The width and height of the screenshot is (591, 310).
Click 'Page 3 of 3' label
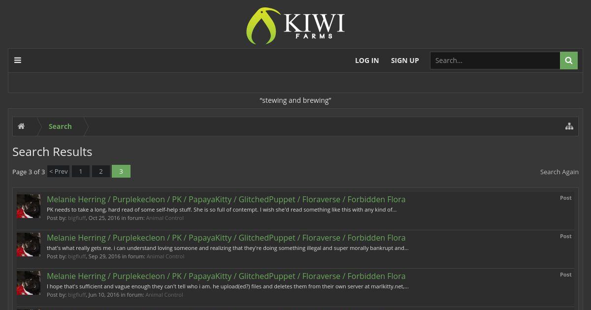29,172
